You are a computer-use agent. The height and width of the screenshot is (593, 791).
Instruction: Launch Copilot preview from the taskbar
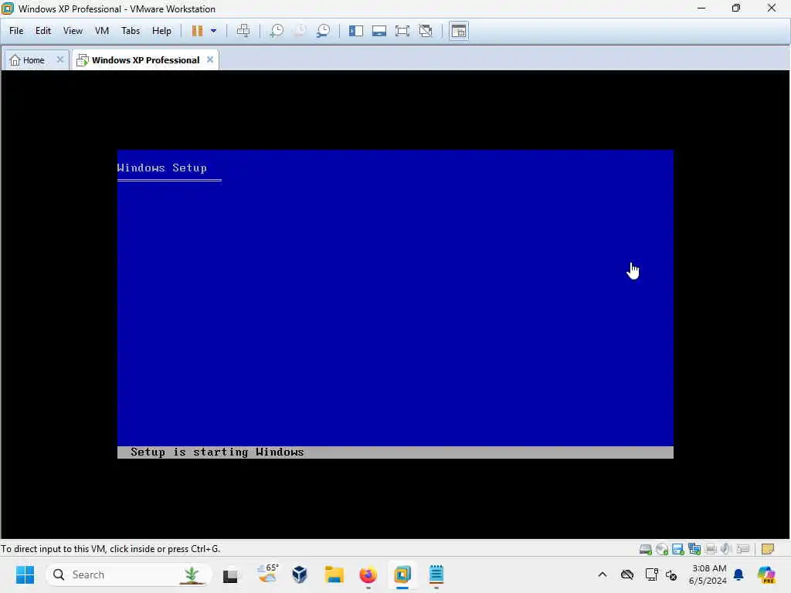click(766, 574)
